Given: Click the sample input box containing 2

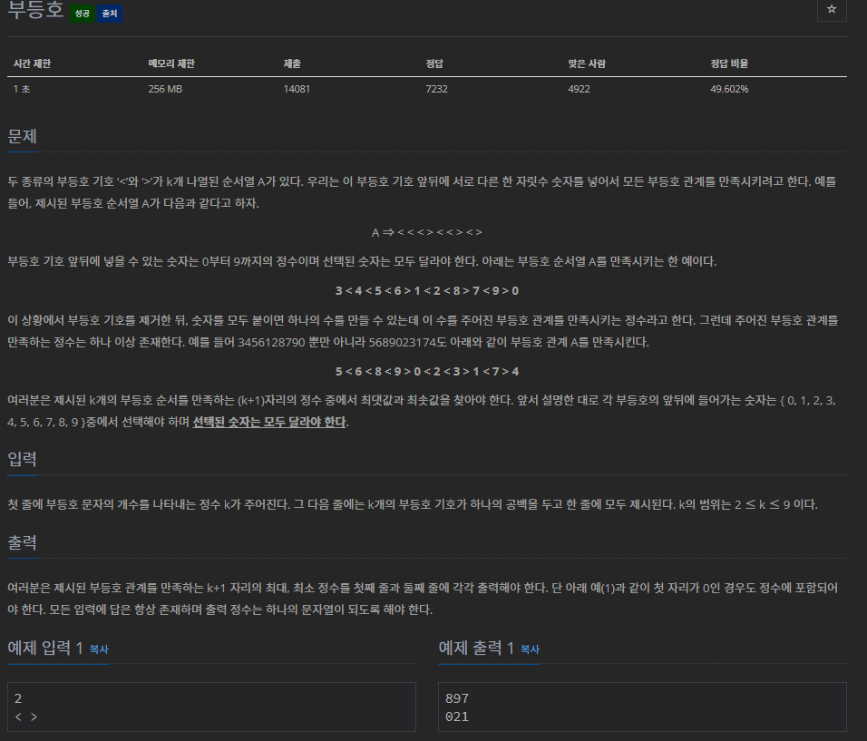Looking at the screenshot, I should 211,707.
